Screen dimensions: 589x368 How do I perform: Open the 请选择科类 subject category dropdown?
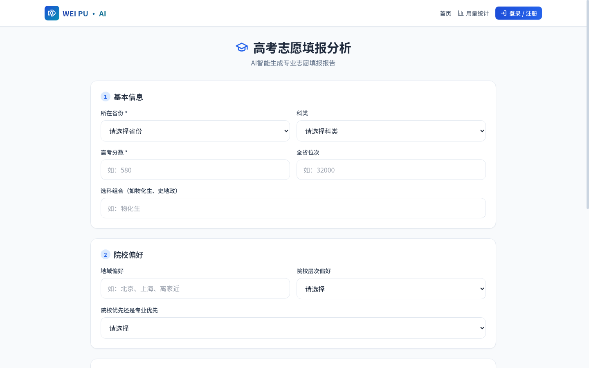pos(391,131)
